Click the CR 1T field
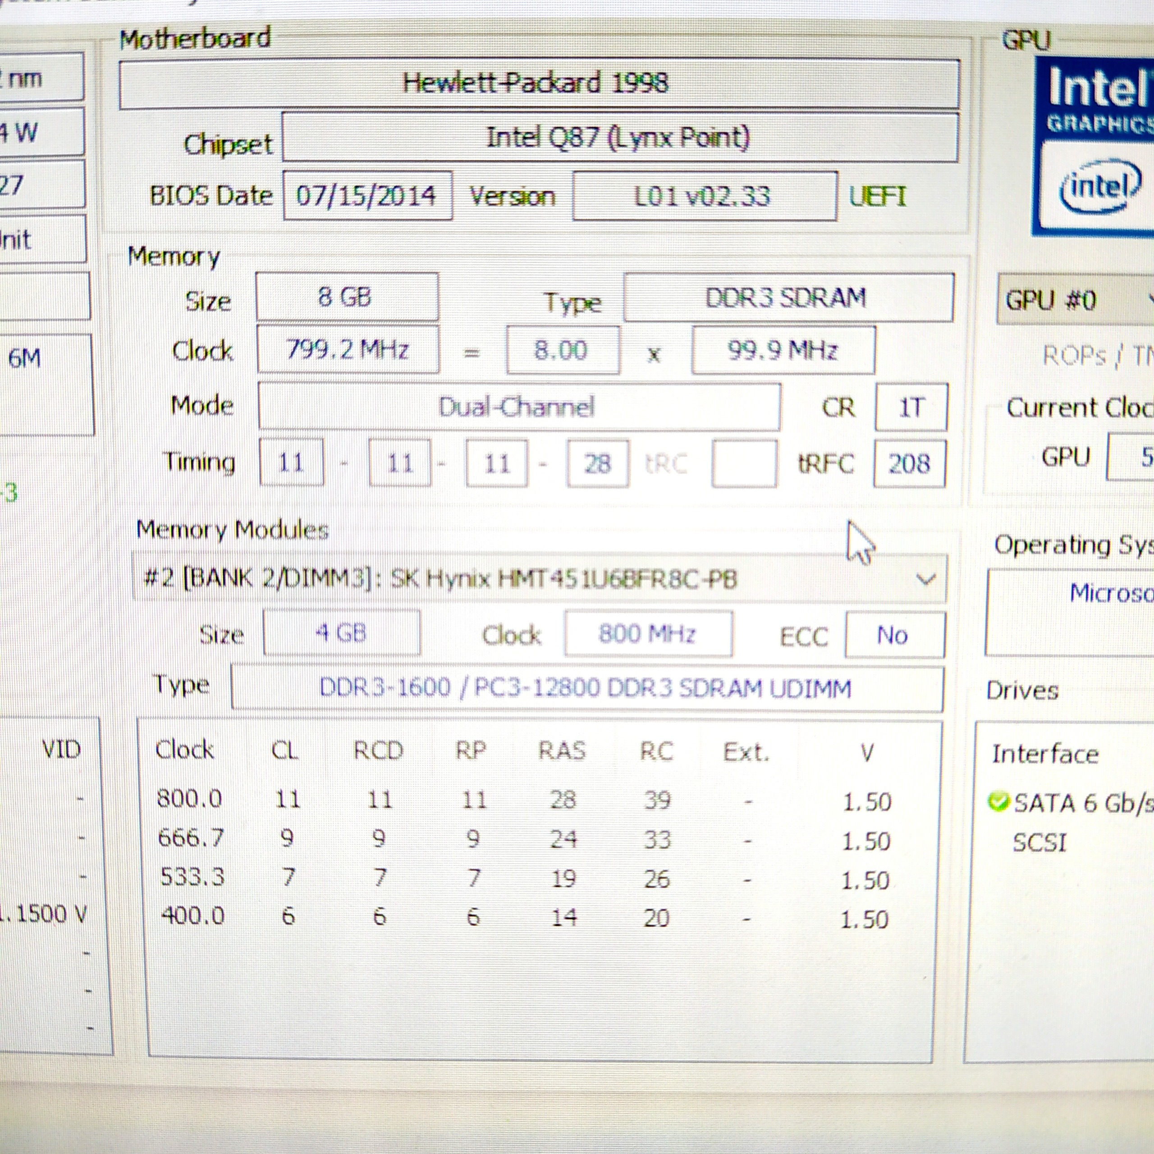The width and height of the screenshot is (1154, 1154). (x=911, y=408)
